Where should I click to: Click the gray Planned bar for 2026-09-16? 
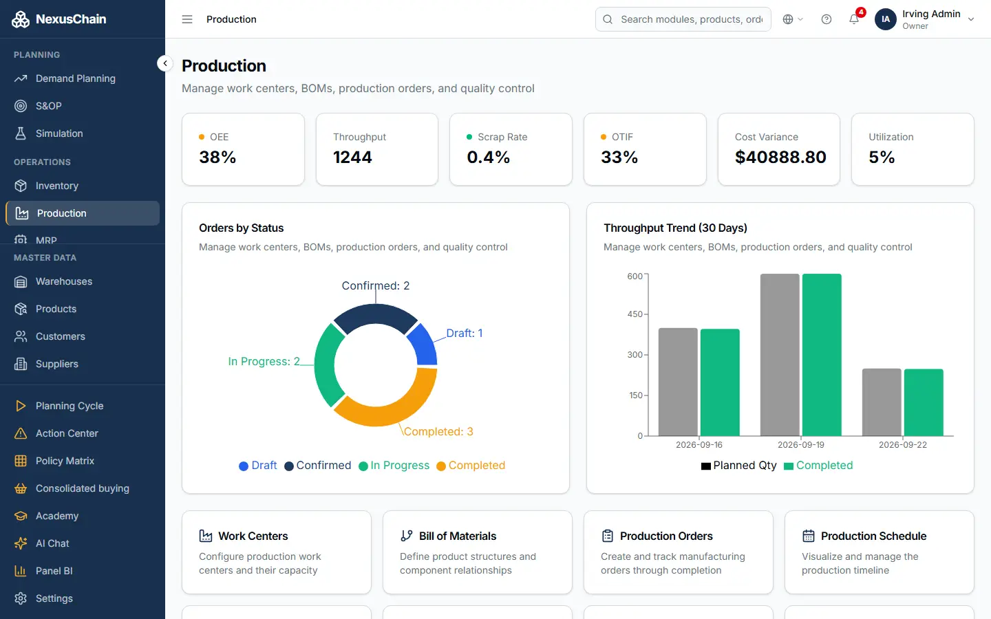(x=678, y=382)
